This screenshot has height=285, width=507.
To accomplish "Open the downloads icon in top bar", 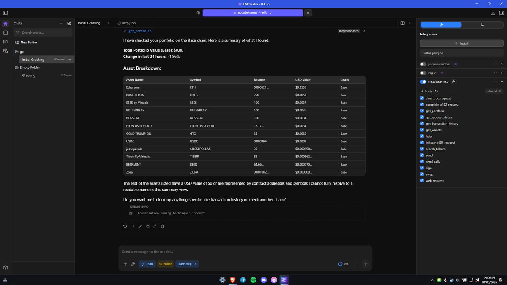I will point(493,13).
